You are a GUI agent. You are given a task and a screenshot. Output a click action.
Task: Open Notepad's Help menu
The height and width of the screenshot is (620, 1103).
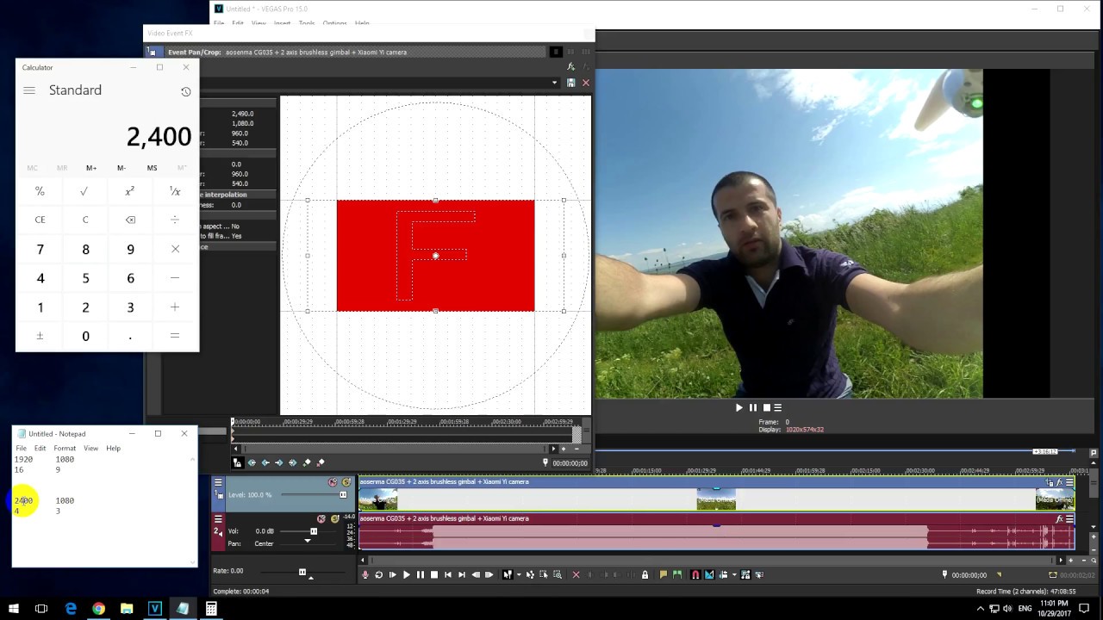113,449
